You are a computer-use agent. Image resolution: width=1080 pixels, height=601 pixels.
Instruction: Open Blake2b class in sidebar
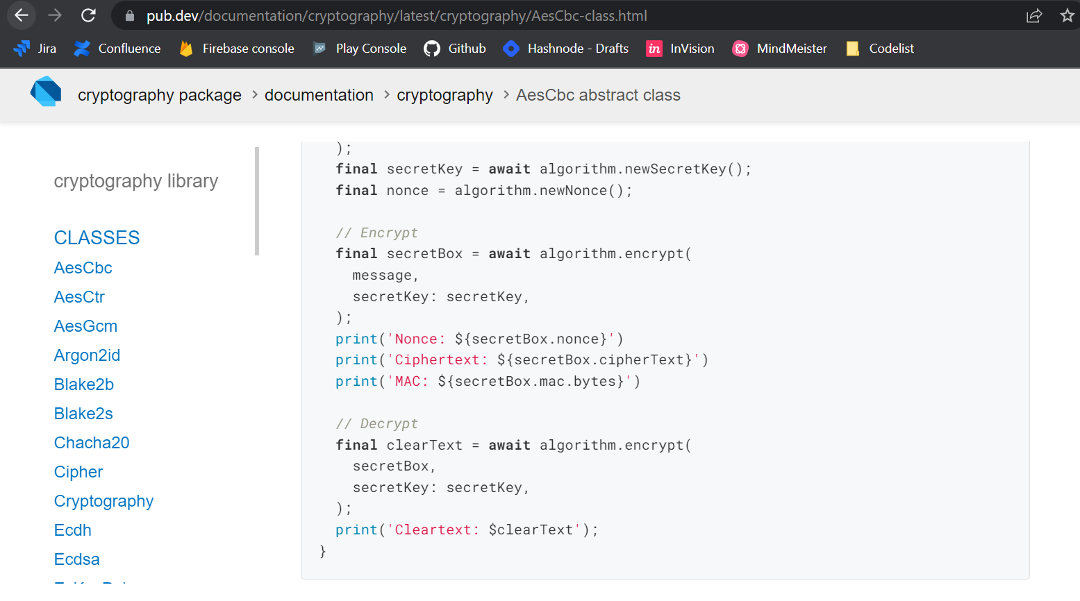click(84, 384)
